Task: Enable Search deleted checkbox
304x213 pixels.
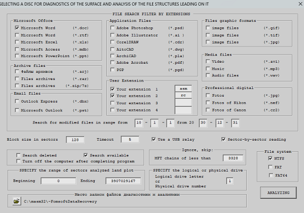Action: coord(18,155)
